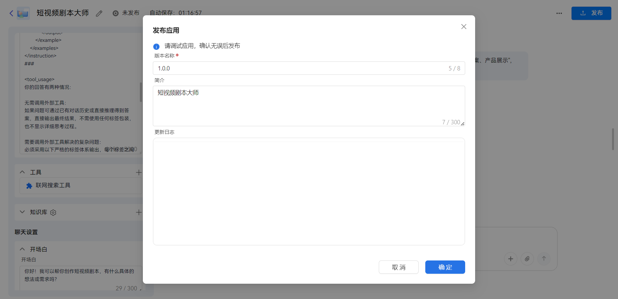Go back using the left arrow icon
This screenshot has width=618, height=299.
click(x=11, y=13)
